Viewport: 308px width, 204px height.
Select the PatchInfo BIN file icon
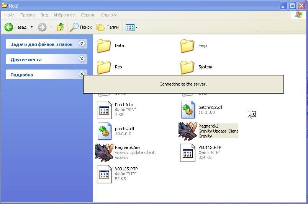(104, 110)
